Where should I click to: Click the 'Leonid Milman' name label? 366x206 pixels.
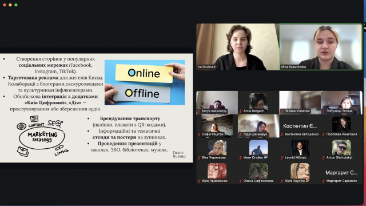tap(296, 158)
